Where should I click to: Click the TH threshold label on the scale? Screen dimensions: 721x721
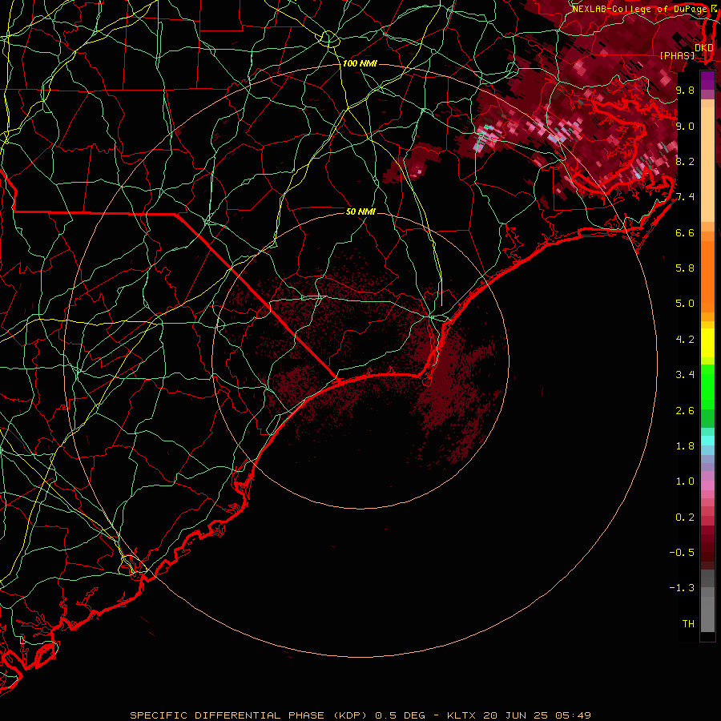[x=688, y=624]
